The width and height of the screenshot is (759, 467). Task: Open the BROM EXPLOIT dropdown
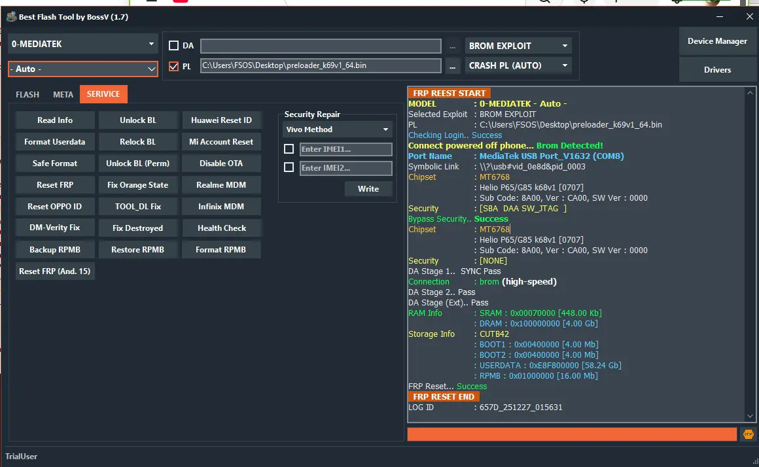(518, 46)
